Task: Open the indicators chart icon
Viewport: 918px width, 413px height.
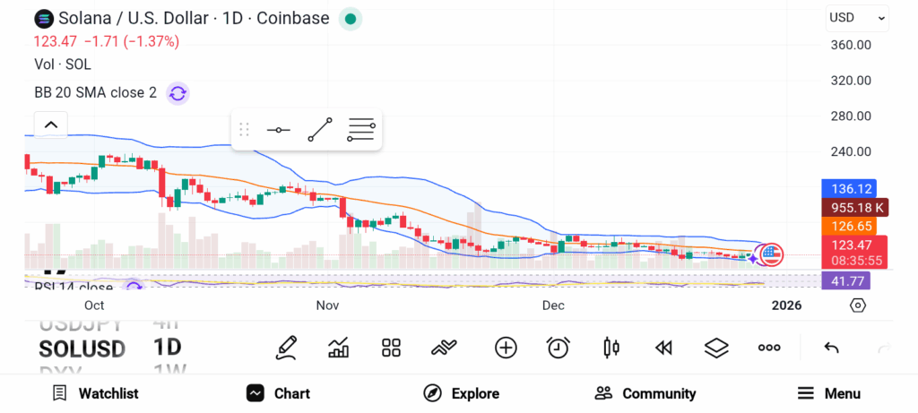Action: tap(339, 348)
